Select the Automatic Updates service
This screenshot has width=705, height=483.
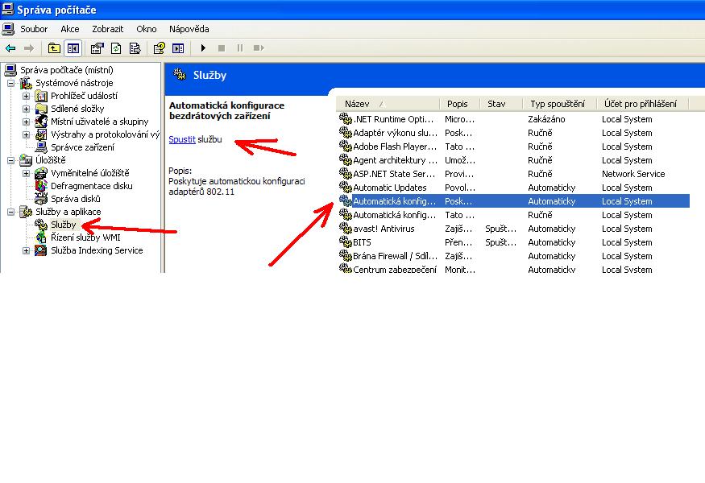tap(513, 188)
